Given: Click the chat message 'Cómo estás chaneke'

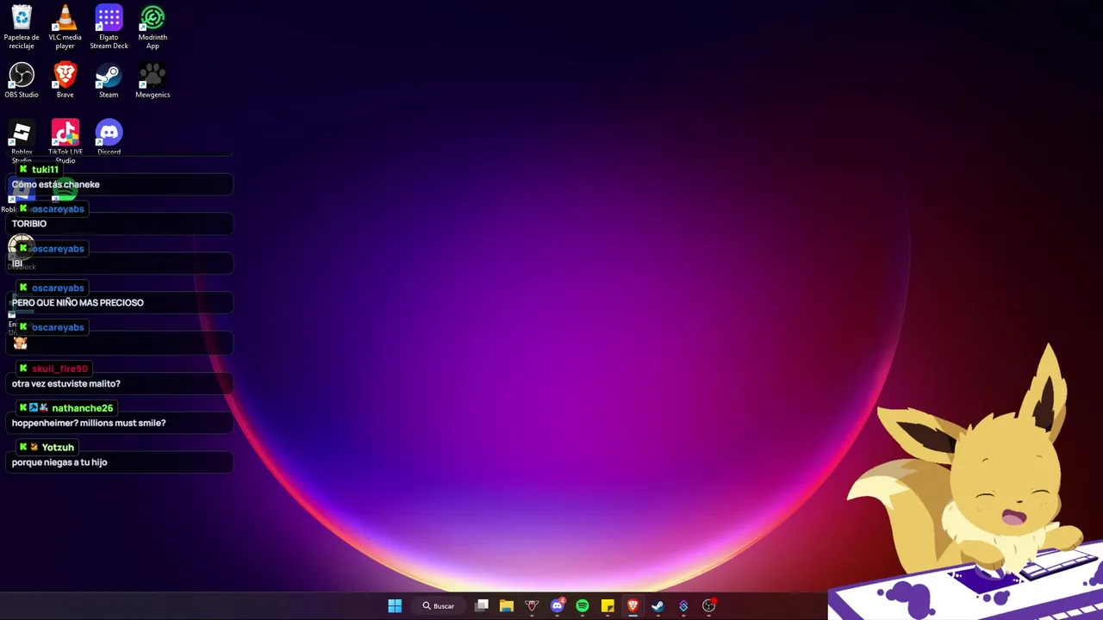Looking at the screenshot, I should point(56,184).
